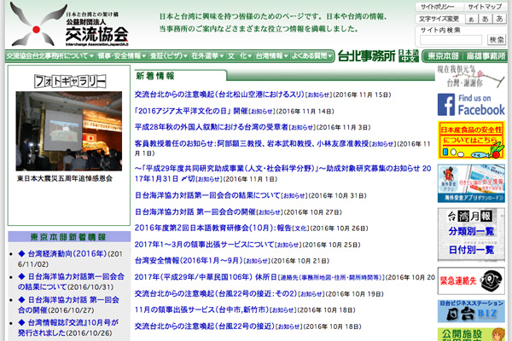The image size is (512, 341).
Task: Open 平成28年秋の外国人叙勲 article
Action: point(212,127)
